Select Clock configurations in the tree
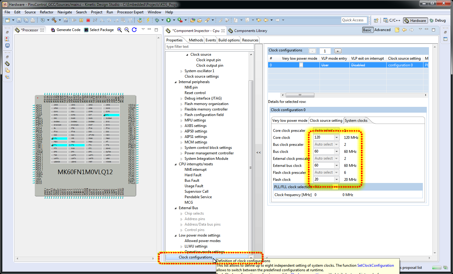The height and width of the screenshot is (274, 453). [x=196, y=257]
